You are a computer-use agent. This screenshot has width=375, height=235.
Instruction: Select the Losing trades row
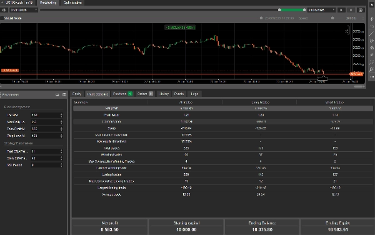[x=223, y=174]
